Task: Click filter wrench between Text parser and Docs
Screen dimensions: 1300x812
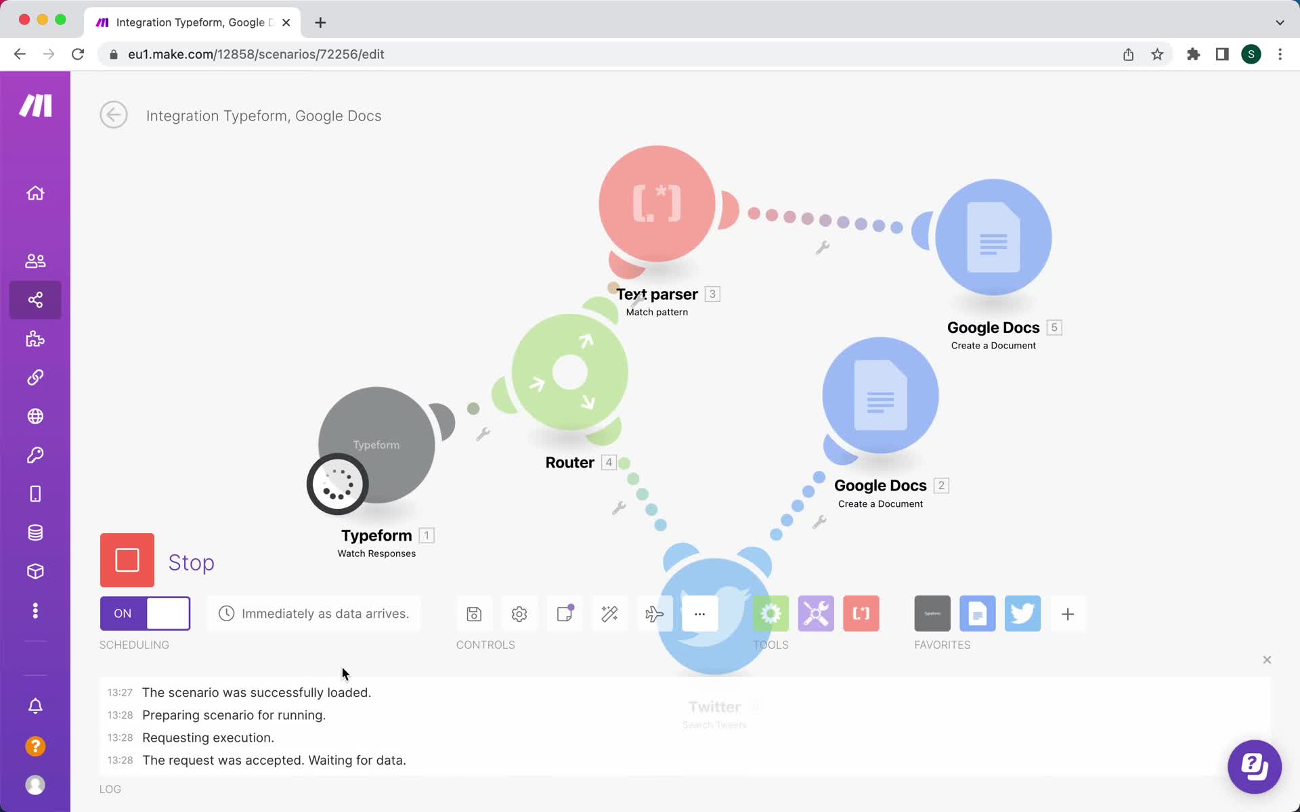Action: point(823,248)
